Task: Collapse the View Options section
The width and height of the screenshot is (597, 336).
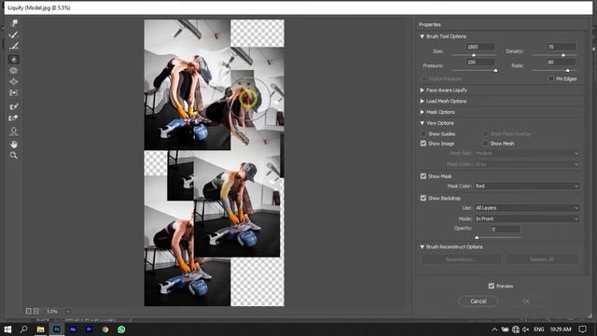Action: tap(422, 123)
